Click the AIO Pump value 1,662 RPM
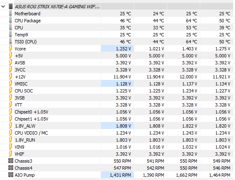The height and width of the screenshot is (180, 235). click(187, 175)
